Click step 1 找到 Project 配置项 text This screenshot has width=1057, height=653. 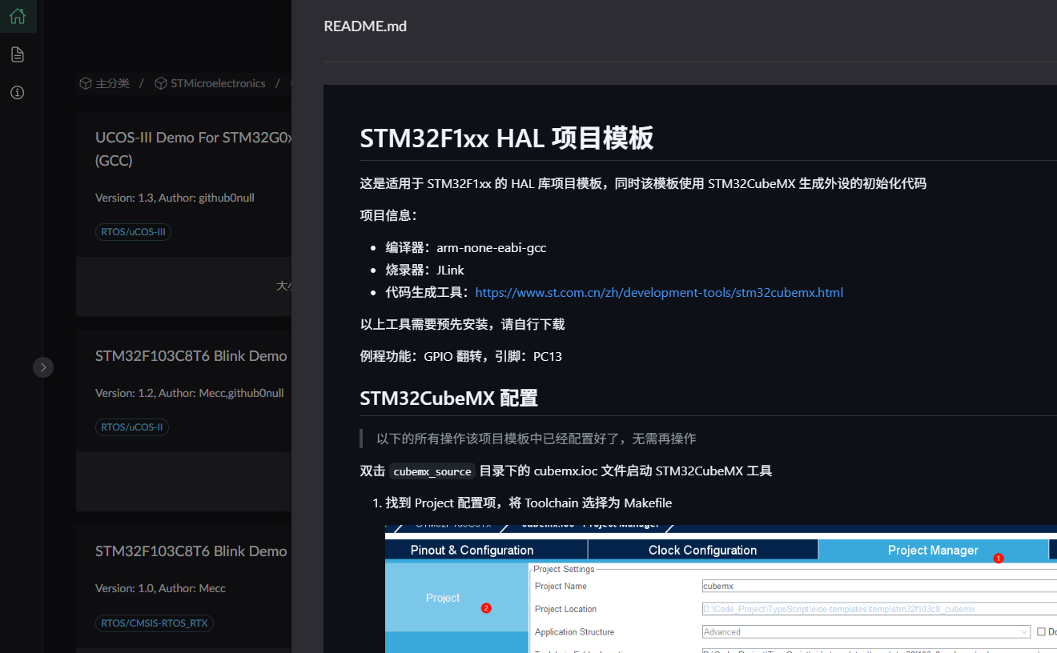(528, 503)
